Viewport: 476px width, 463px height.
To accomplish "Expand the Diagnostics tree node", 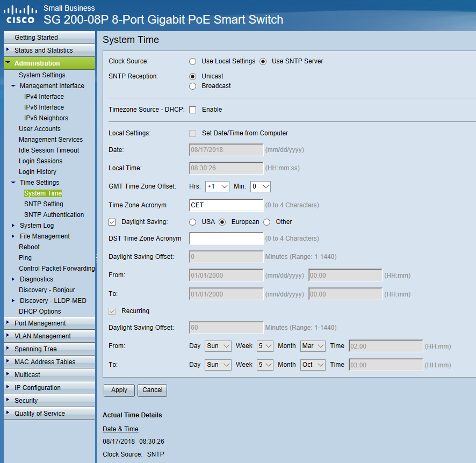I will coord(13,279).
